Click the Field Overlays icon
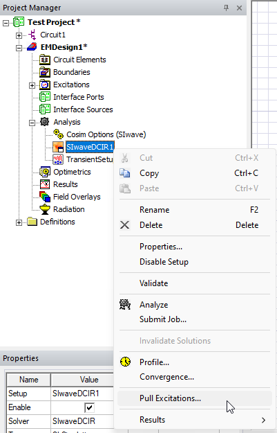The height and width of the screenshot is (433, 277). pyautogui.click(x=45, y=197)
